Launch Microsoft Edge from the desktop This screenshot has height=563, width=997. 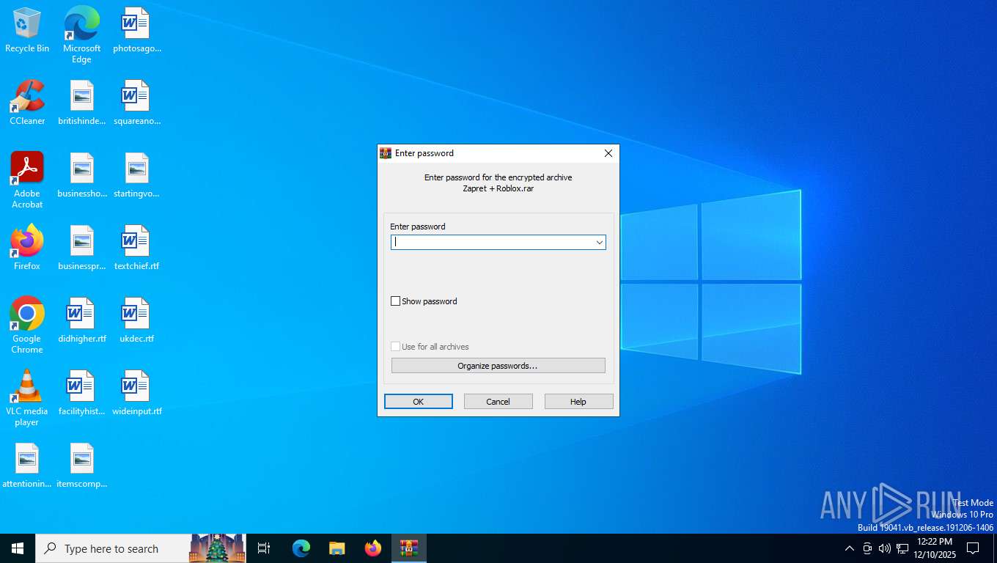click(x=81, y=34)
